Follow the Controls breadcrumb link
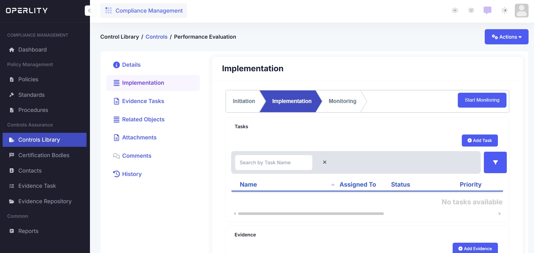The width and height of the screenshot is (534, 253). point(156,37)
